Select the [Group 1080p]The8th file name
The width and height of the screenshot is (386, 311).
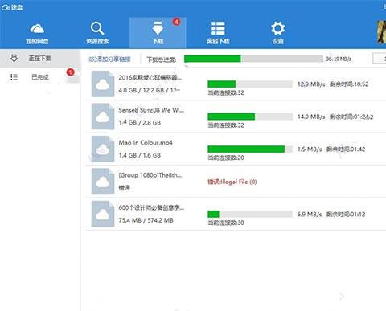[150, 175]
